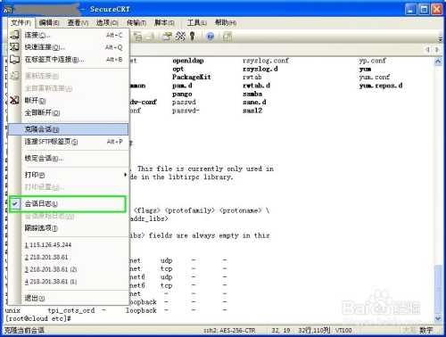Click the folder icon beside 在标签页中连接
The height and width of the screenshot is (337, 446).
coord(14,60)
